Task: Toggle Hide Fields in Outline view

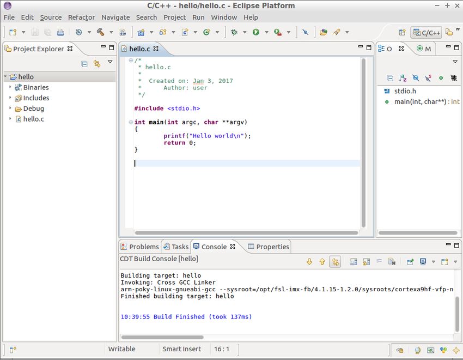Action: 416,78
